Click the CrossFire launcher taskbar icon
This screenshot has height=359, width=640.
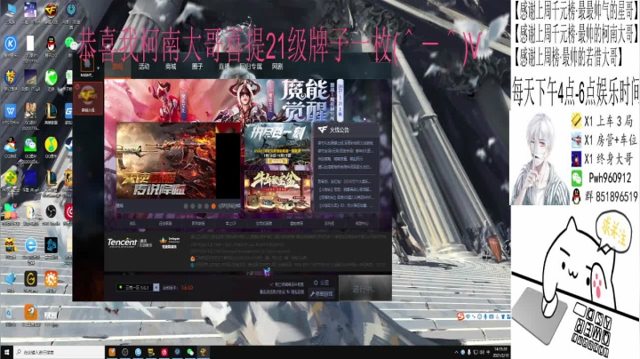(203, 352)
